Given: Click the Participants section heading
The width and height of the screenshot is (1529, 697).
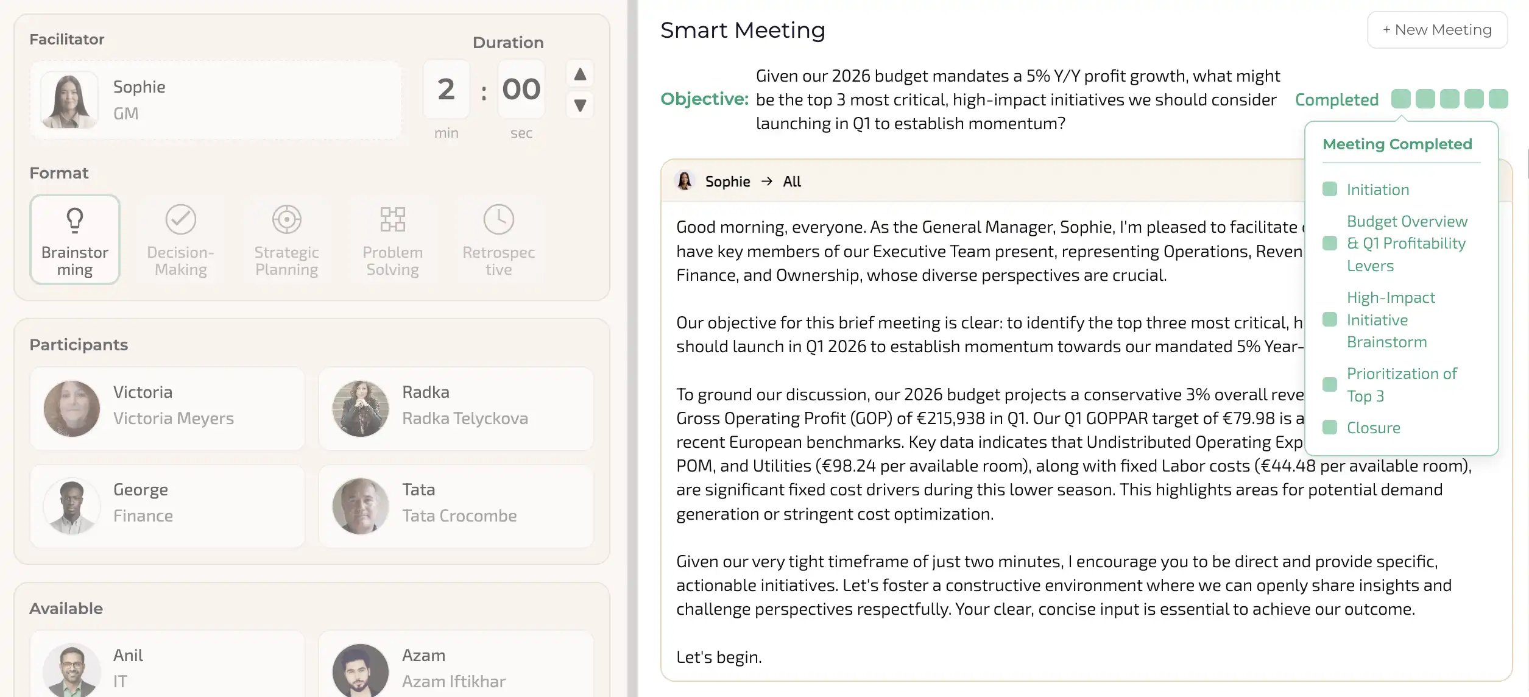Looking at the screenshot, I should [x=79, y=345].
